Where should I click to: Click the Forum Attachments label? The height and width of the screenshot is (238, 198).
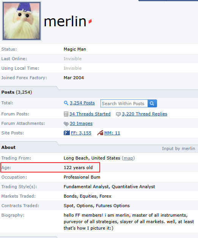pyautogui.click(x=23, y=123)
